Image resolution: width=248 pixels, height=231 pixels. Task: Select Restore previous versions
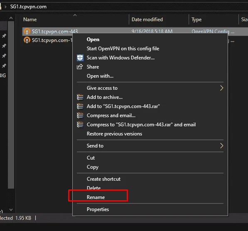coord(150,134)
